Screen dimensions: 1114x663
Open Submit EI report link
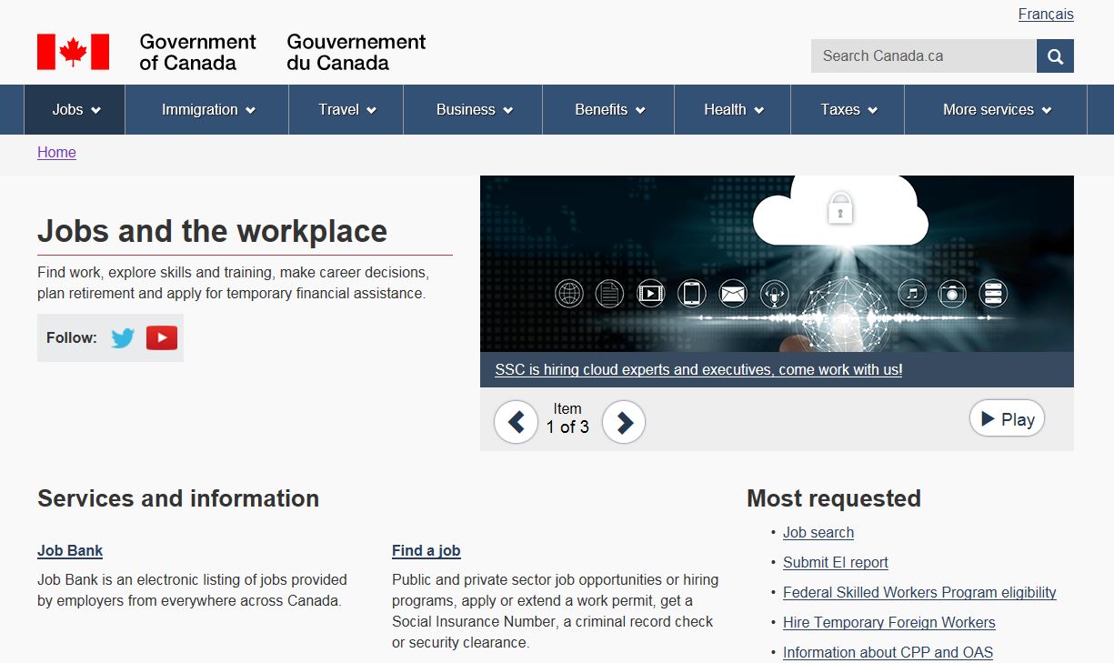click(x=836, y=562)
